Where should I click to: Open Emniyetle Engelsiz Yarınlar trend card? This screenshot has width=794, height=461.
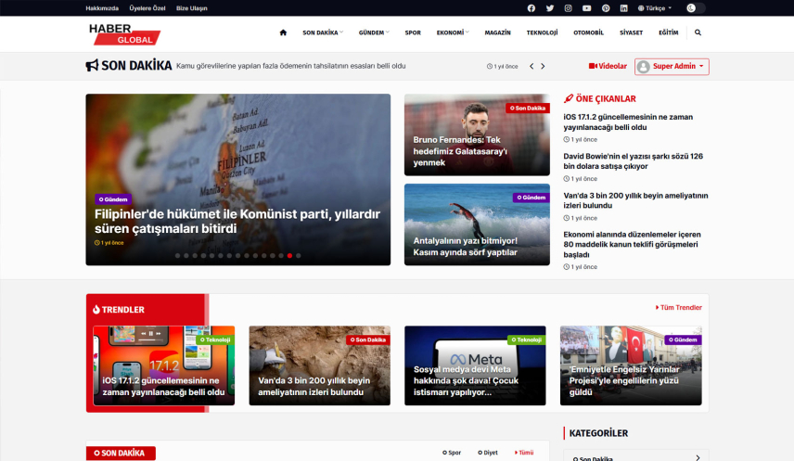[631, 365]
